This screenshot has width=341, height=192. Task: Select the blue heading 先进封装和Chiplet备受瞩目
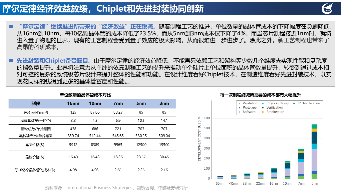coord(54,61)
